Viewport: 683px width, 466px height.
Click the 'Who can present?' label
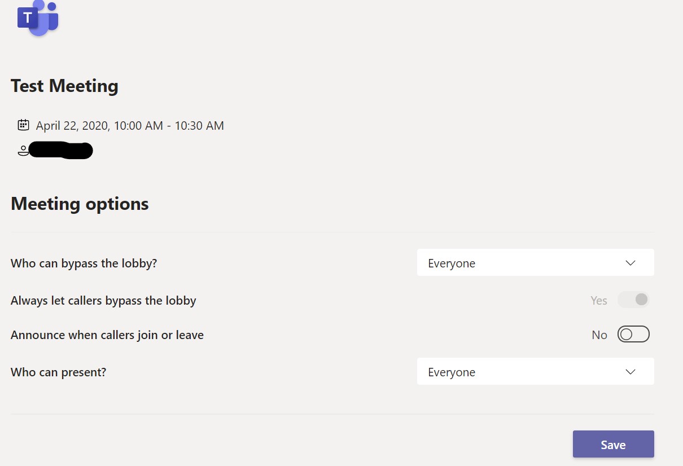pos(58,372)
